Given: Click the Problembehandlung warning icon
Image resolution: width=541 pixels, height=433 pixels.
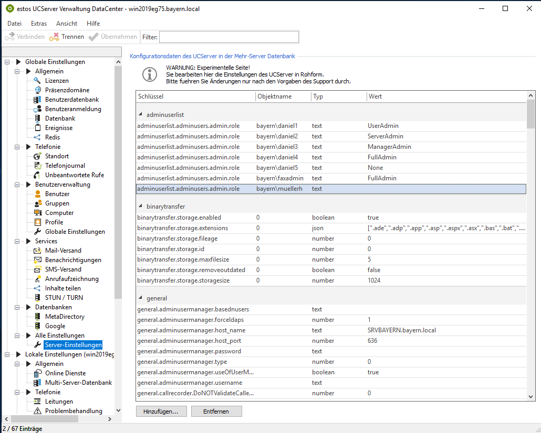Looking at the screenshot, I should [37, 411].
